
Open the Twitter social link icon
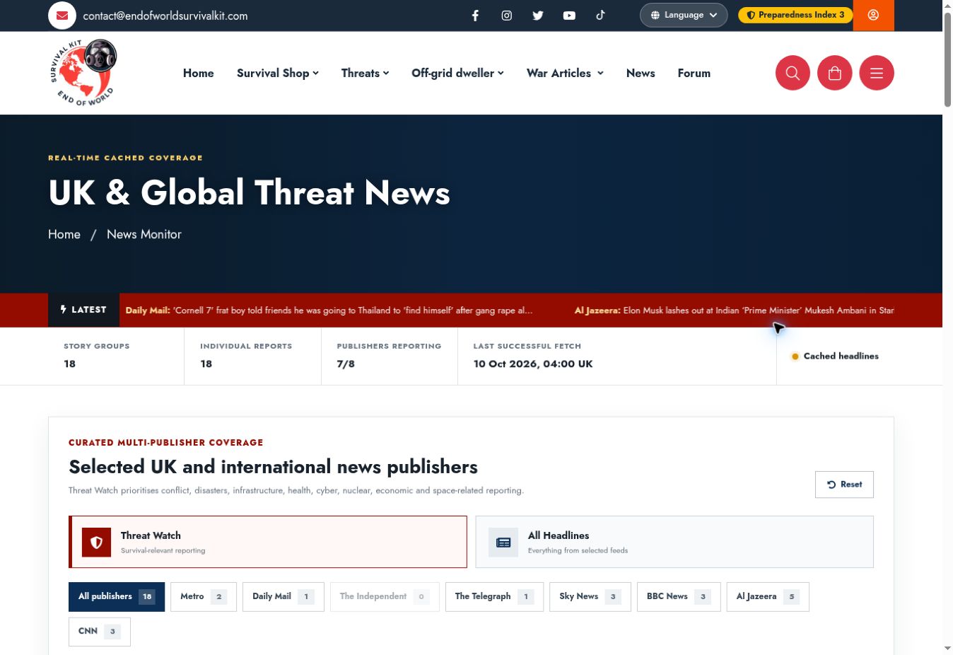[x=538, y=16]
